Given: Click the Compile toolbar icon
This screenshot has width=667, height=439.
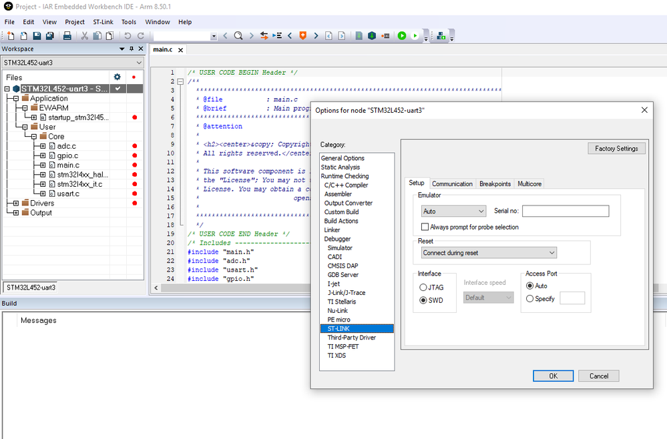Looking at the screenshot, I should click(359, 36).
